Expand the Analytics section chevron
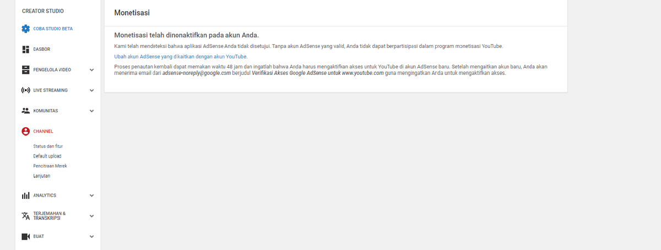661x250 pixels. 92,195
